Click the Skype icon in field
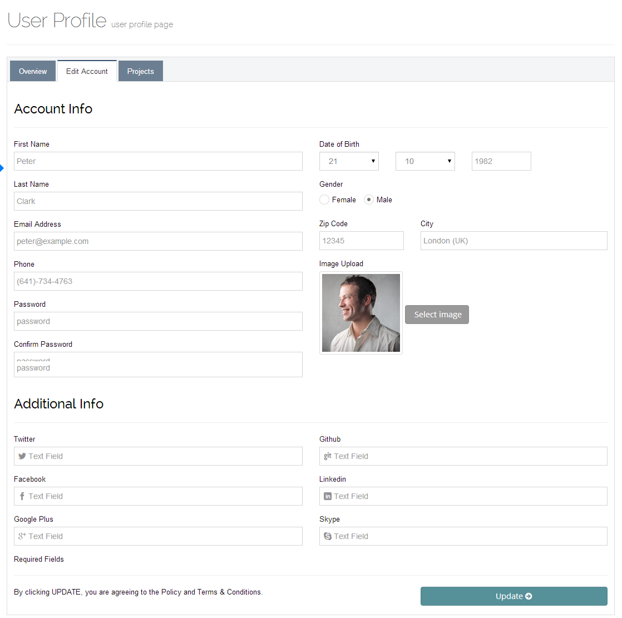This screenshot has height=618, width=622. click(328, 536)
